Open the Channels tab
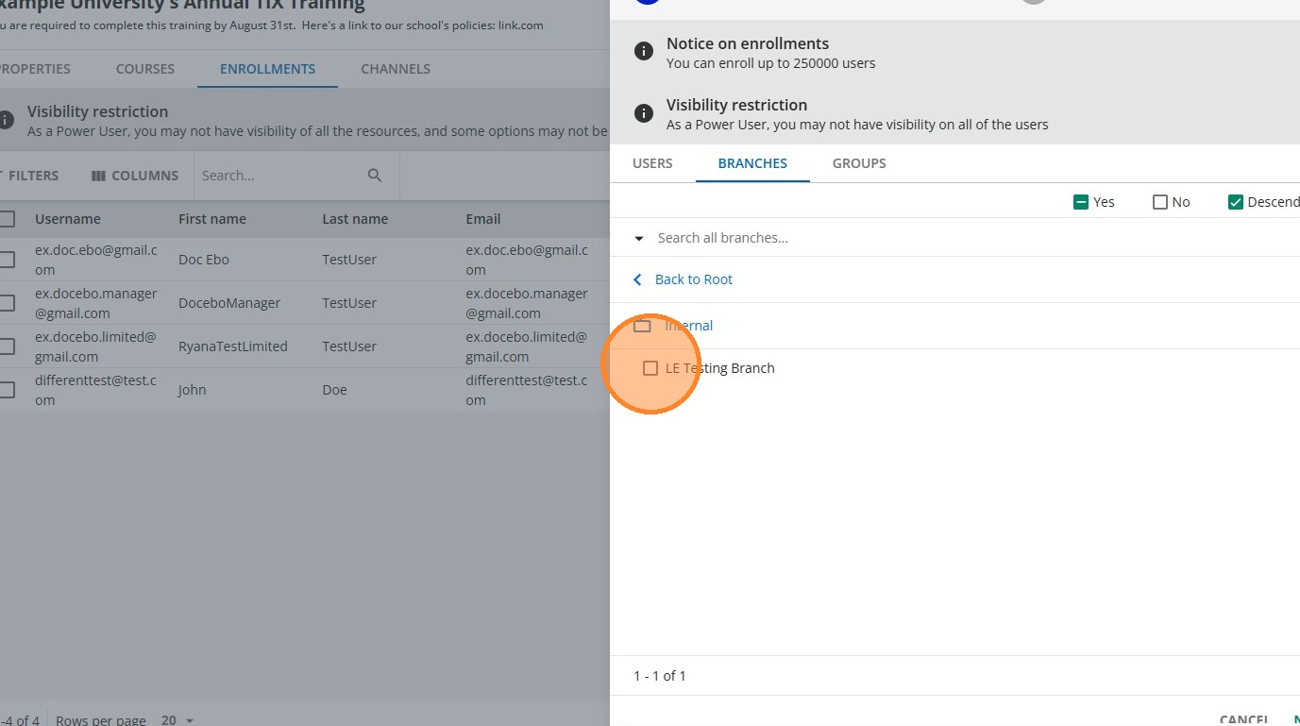Screen dimensions: 1300x726 [396, 69]
